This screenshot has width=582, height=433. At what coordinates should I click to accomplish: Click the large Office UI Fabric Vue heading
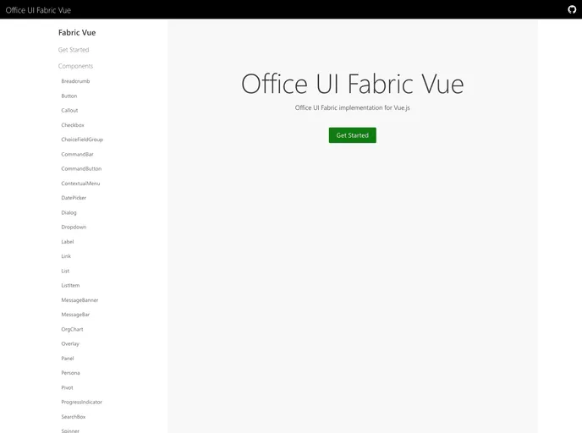click(352, 84)
